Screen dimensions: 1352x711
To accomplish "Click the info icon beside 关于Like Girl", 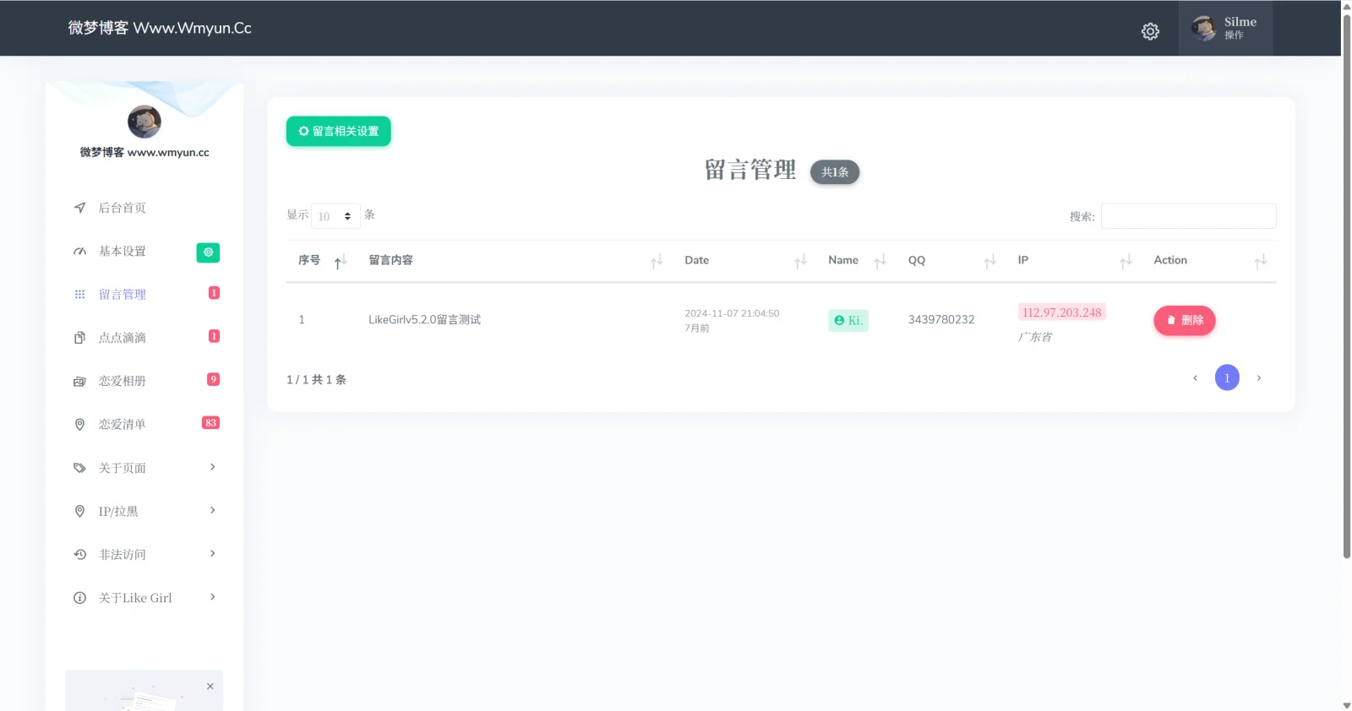I will [x=79, y=598].
